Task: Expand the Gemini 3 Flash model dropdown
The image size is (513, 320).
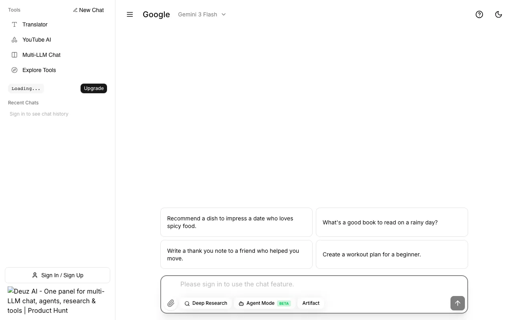Action: click(x=202, y=14)
